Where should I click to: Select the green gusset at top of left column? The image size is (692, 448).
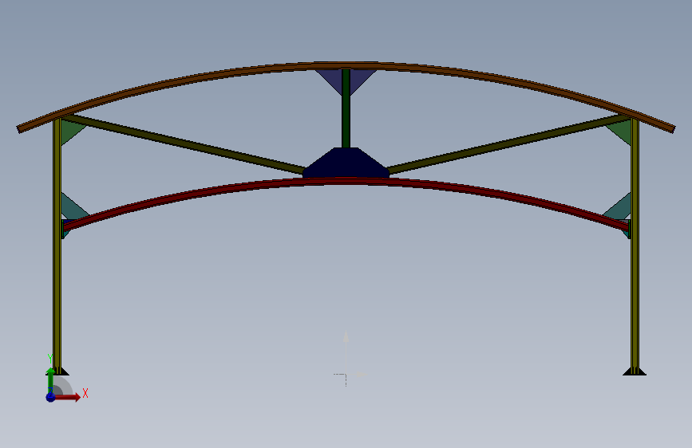point(70,131)
